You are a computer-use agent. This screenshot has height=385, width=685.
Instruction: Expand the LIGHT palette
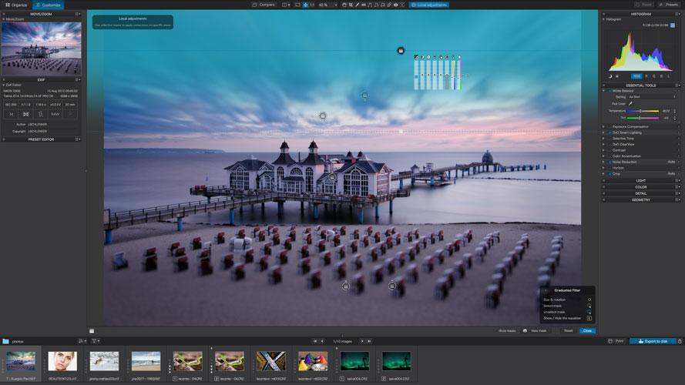640,180
